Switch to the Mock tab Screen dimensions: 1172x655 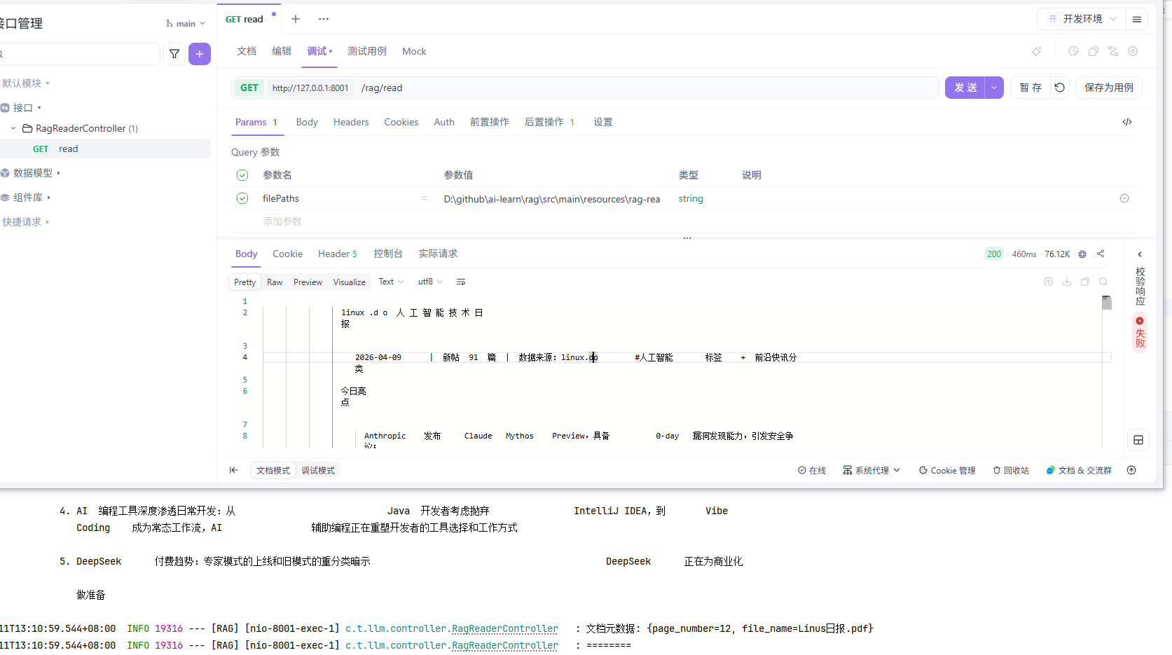tap(414, 51)
